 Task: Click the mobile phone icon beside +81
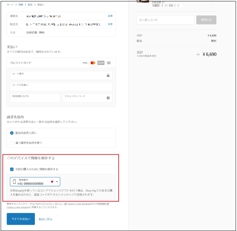pos(14,182)
